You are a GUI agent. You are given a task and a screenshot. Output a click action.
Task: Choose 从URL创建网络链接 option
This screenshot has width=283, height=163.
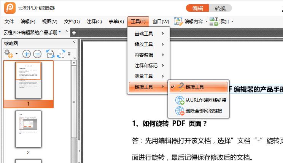pyautogui.click(x=199, y=100)
